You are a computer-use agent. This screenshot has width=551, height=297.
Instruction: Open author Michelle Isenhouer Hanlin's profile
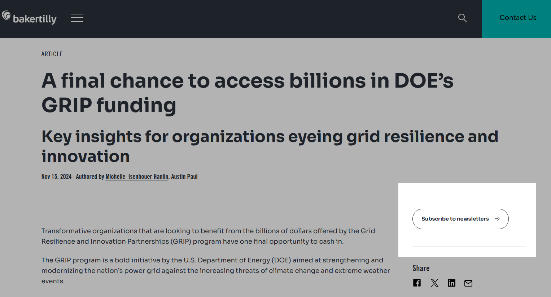pyautogui.click(x=137, y=177)
